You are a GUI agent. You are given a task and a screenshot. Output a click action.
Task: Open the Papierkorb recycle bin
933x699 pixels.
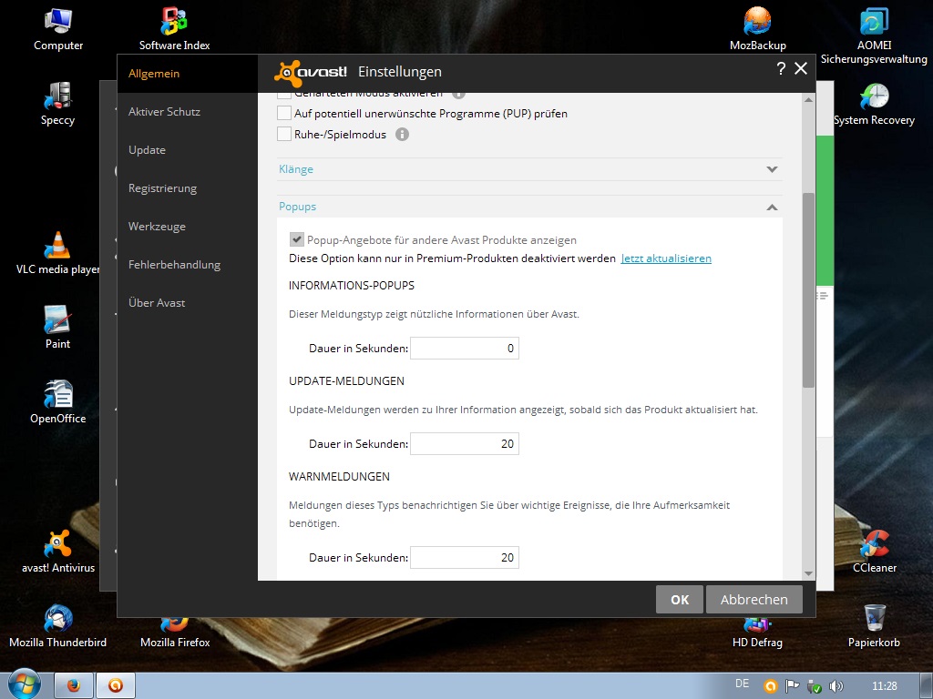874,626
